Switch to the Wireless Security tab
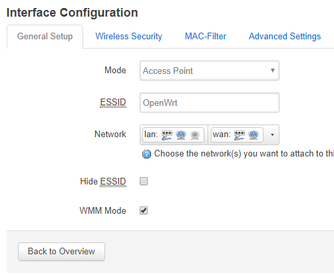The image size is (334, 275). 128,37
